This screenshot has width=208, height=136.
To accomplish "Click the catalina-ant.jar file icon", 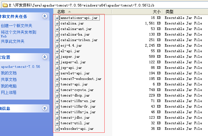I will 57,29.
